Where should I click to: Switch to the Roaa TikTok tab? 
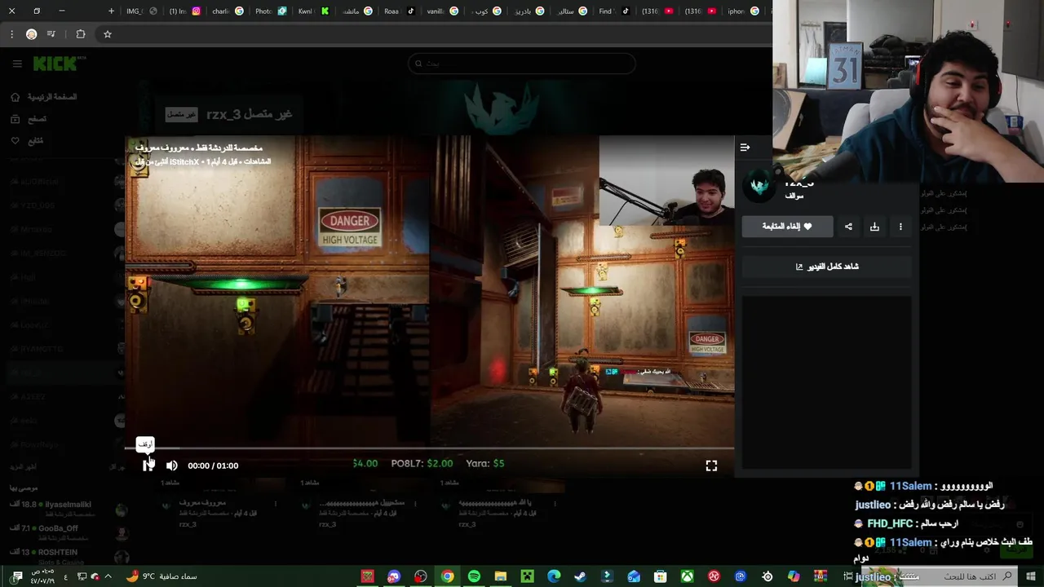[x=400, y=11]
